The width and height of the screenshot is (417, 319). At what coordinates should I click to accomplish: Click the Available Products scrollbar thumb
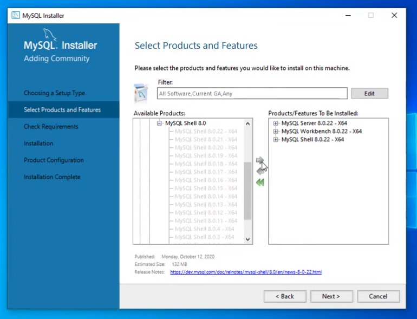pyautogui.click(x=247, y=191)
